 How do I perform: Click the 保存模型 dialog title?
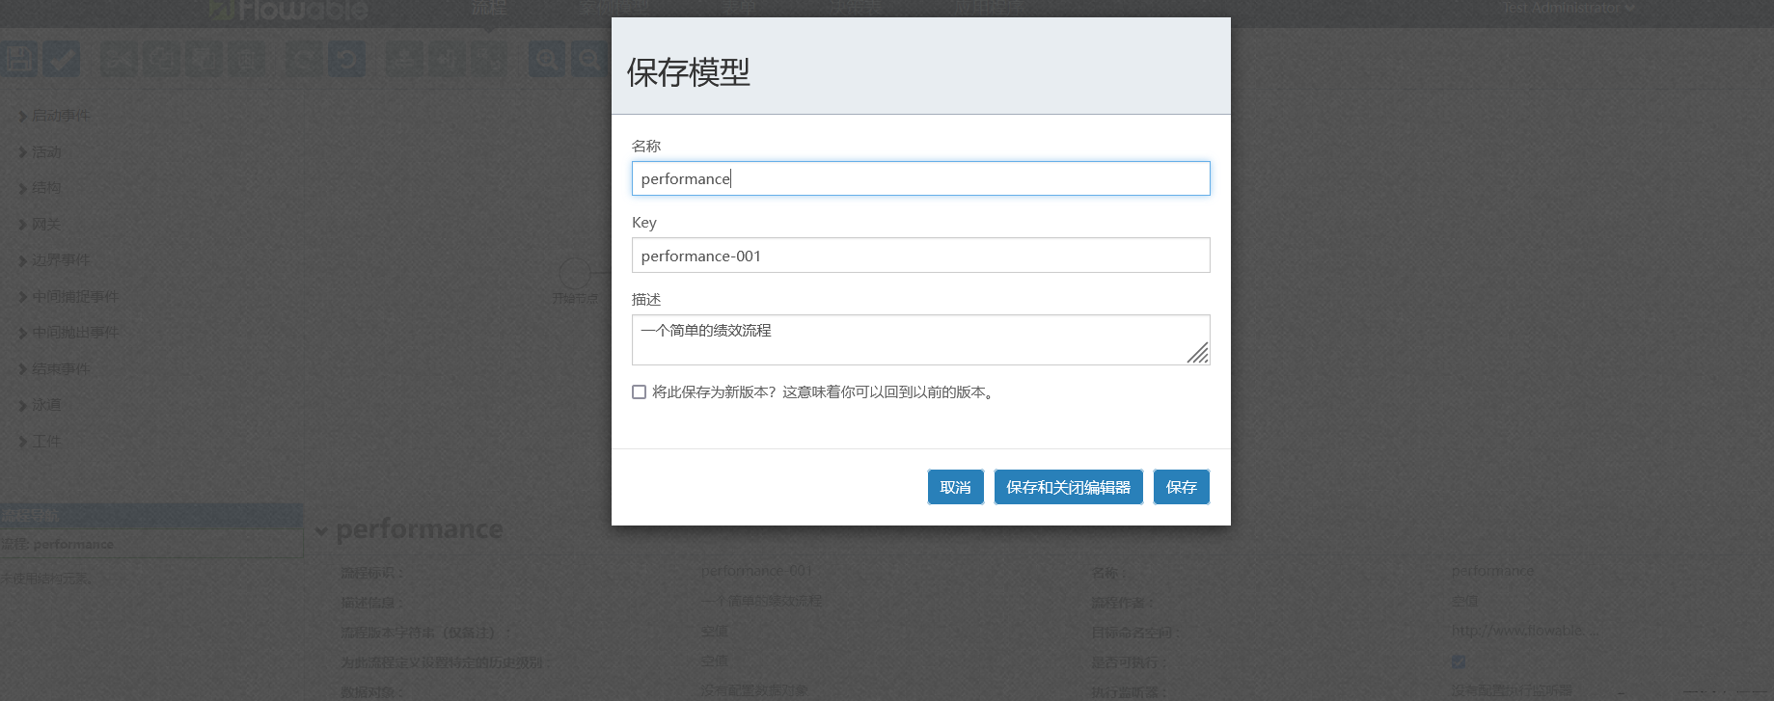tap(689, 72)
